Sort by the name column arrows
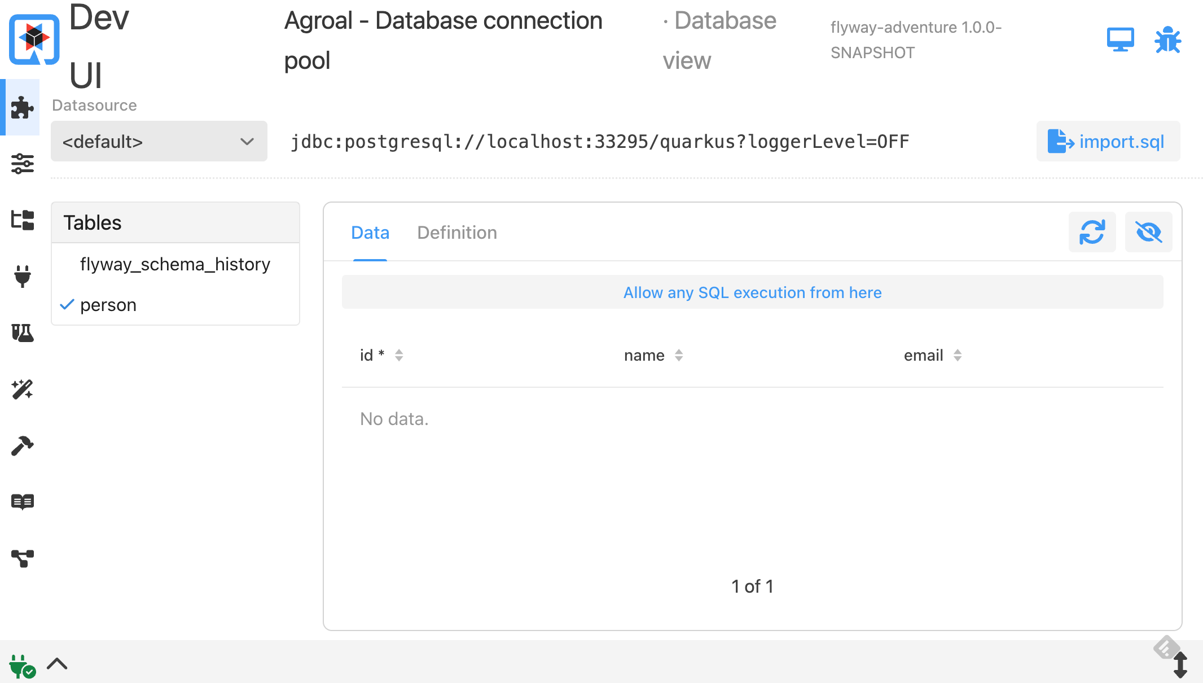The width and height of the screenshot is (1203, 683). click(x=679, y=355)
